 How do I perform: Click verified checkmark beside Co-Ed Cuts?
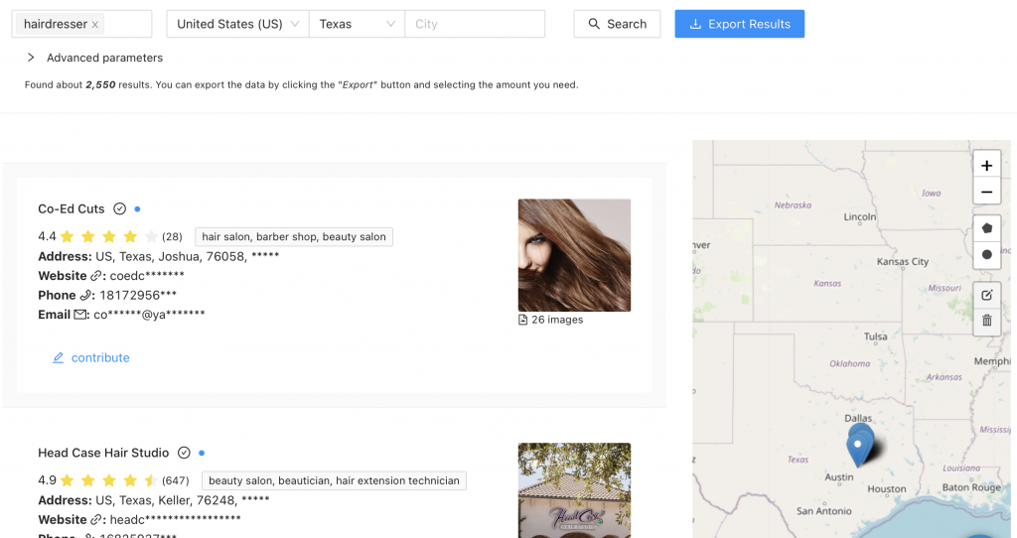[120, 209]
